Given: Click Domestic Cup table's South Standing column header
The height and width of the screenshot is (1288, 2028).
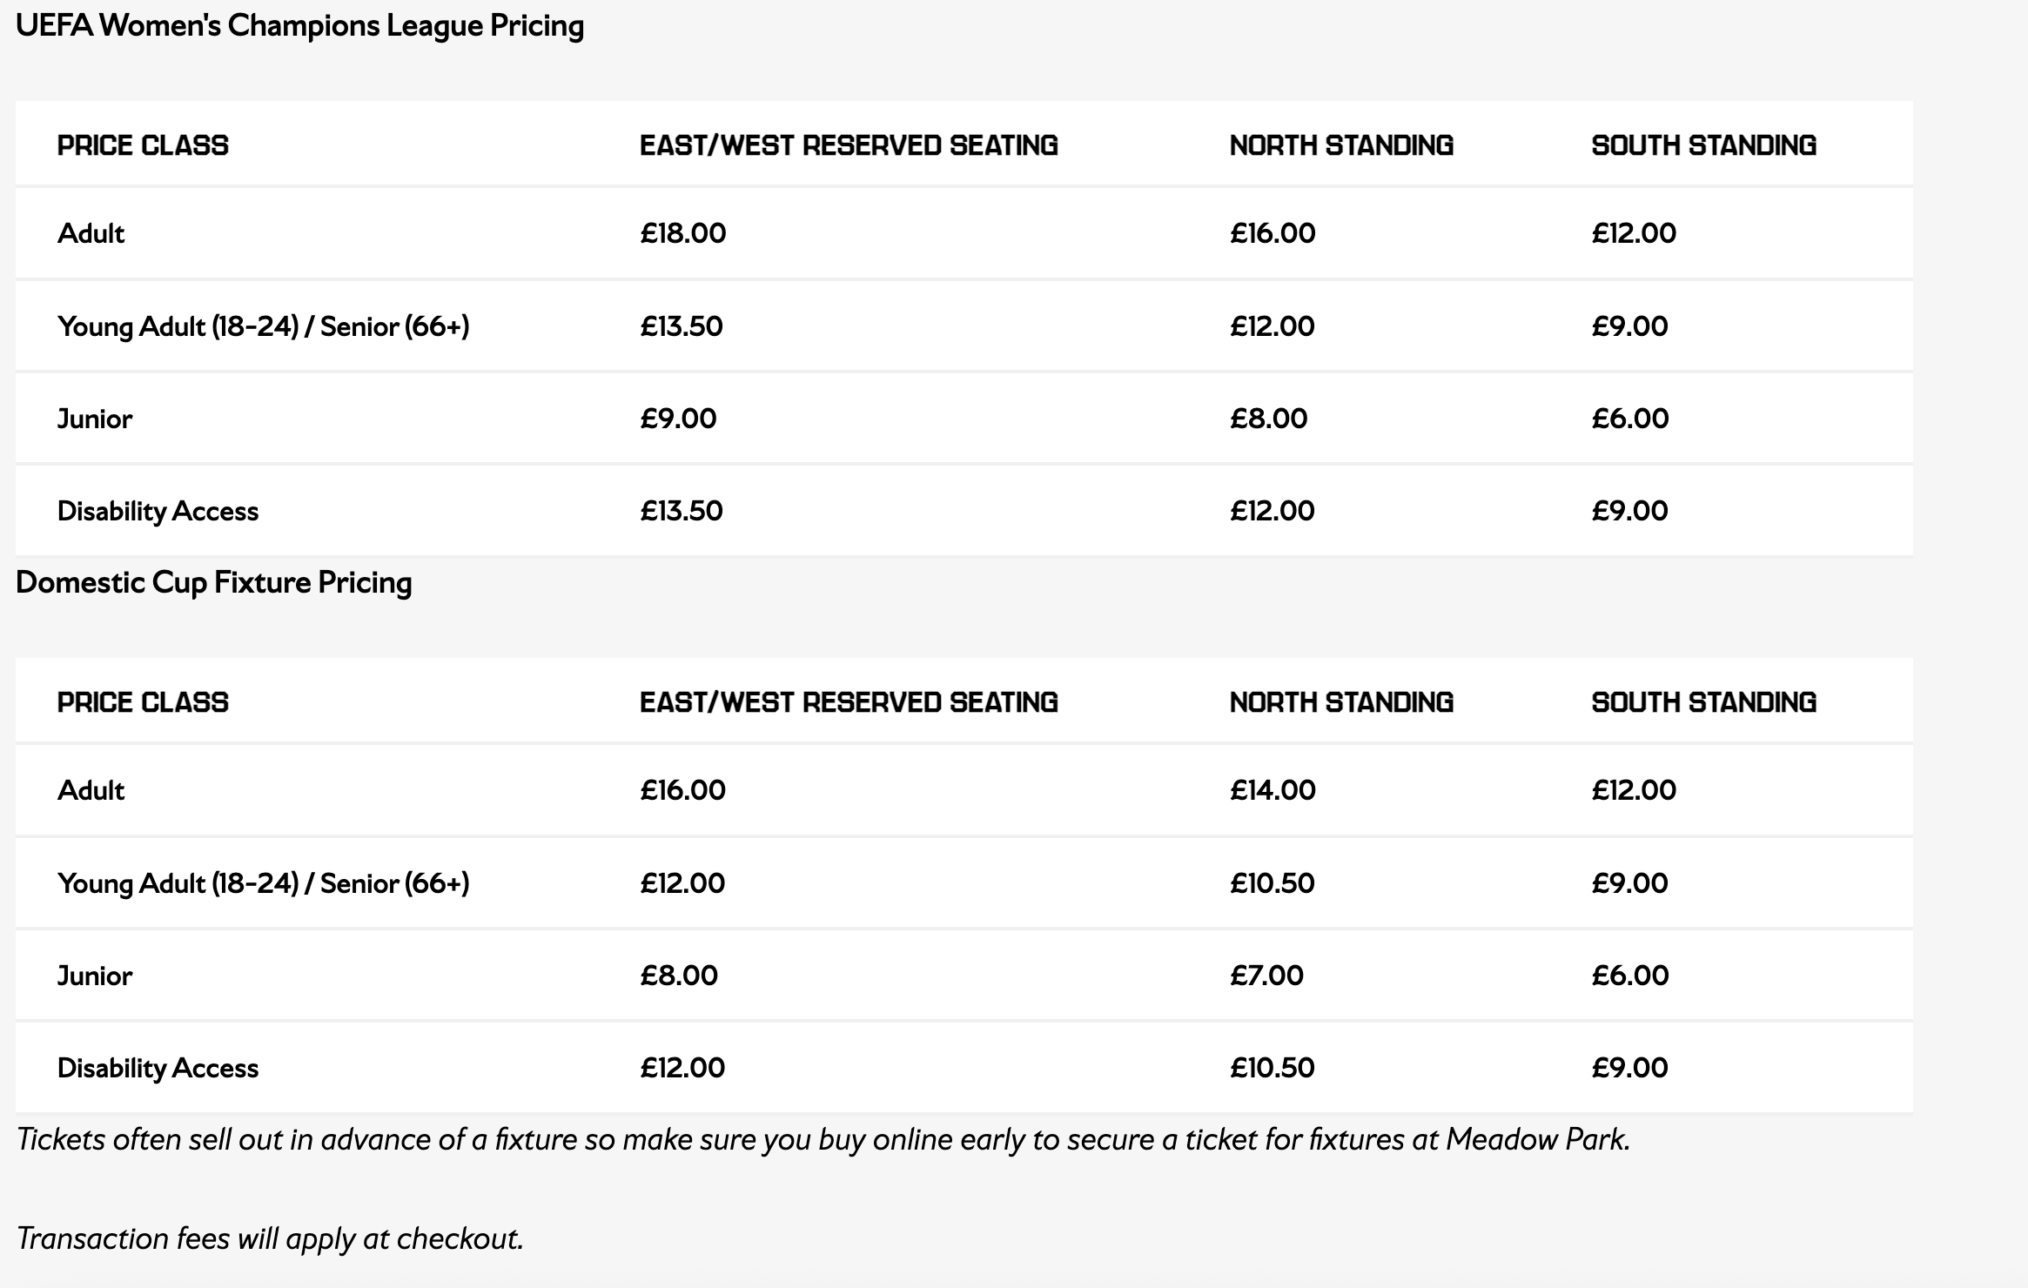Looking at the screenshot, I should coord(1703,702).
